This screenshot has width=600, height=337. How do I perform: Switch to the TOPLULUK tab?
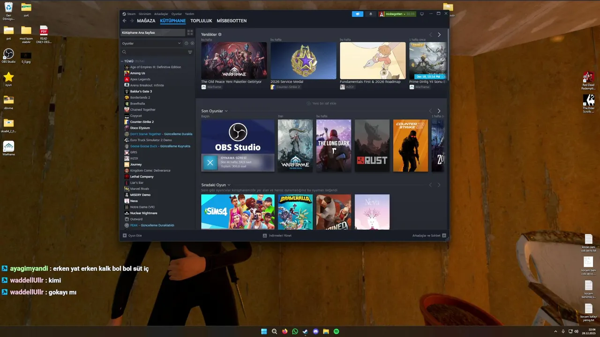[201, 21]
